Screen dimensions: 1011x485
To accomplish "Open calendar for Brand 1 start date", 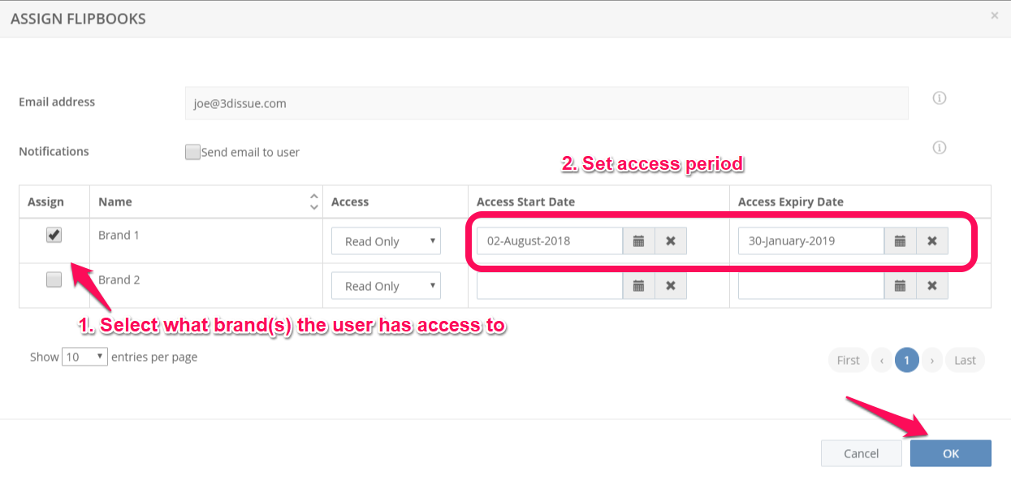I will point(639,241).
